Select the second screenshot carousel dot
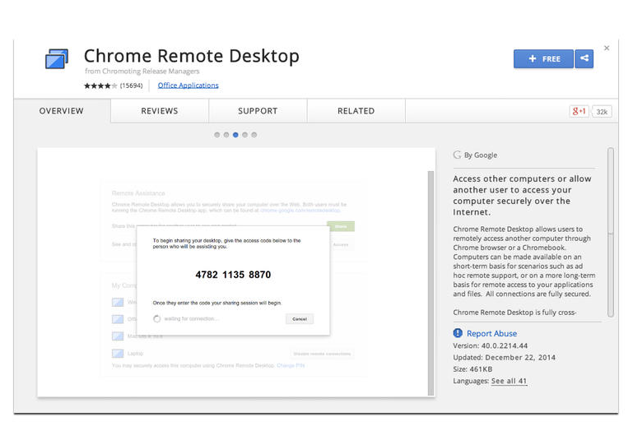Screen dimensions: 633x431 226,135
